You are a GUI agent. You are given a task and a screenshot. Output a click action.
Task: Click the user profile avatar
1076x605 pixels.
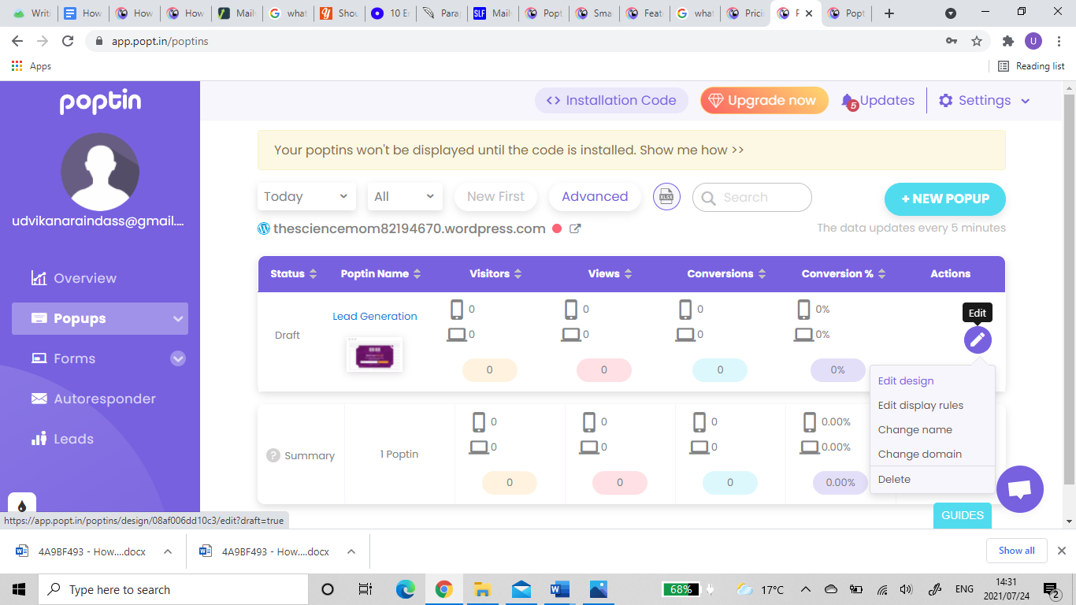(100, 172)
